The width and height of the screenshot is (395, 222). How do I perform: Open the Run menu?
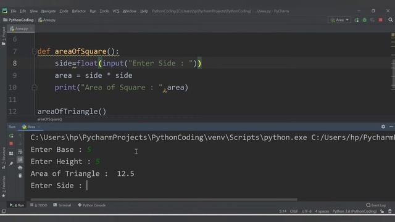(93, 11)
